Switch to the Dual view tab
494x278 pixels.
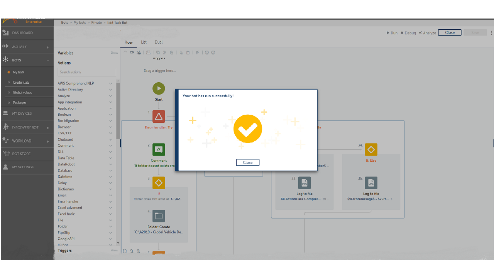click(x=159, y=42)
